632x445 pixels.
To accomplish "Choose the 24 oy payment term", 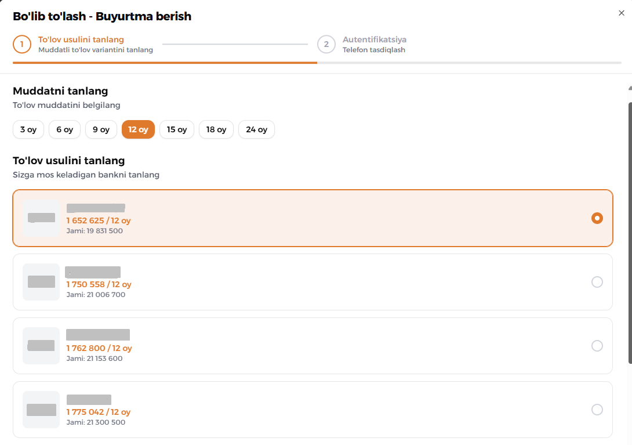I will click(256, 129).
